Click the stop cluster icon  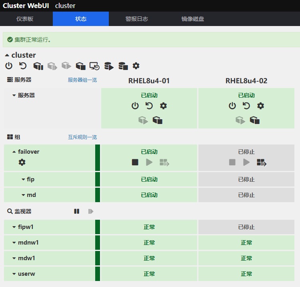click(x=81, y=66)
